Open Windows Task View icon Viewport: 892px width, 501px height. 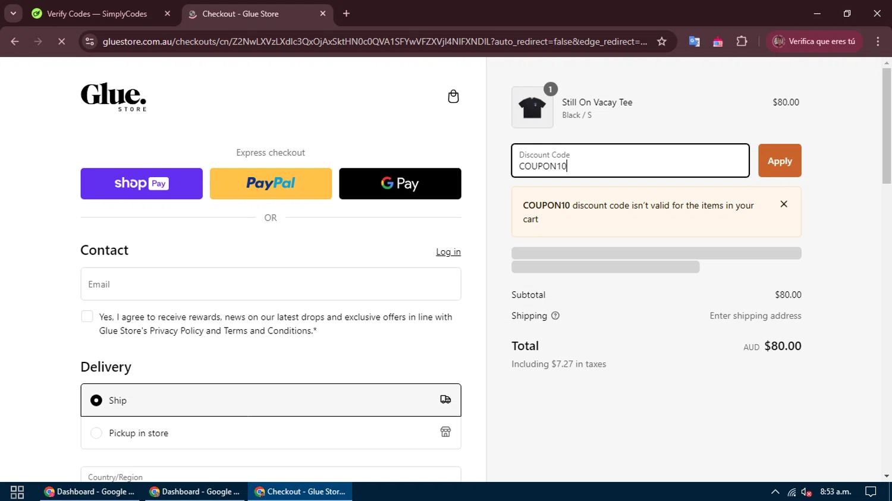(x=17, y=492)
